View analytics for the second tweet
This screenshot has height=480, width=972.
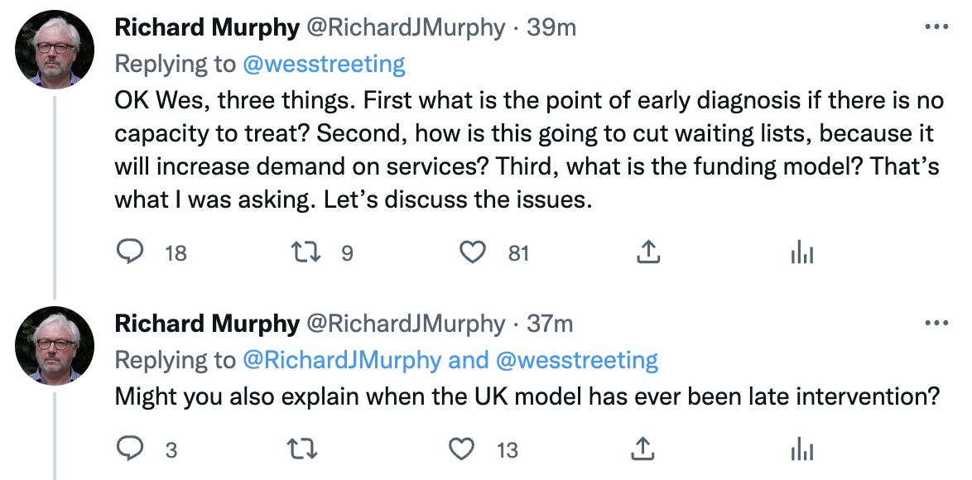[x=802, y=450]
